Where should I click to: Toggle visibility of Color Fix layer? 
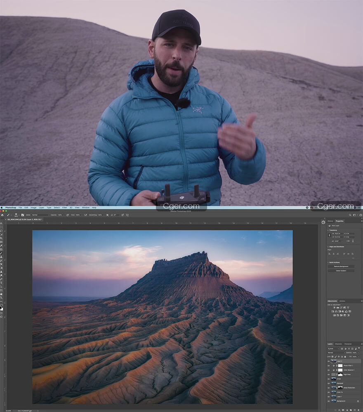tap(329, 392)
